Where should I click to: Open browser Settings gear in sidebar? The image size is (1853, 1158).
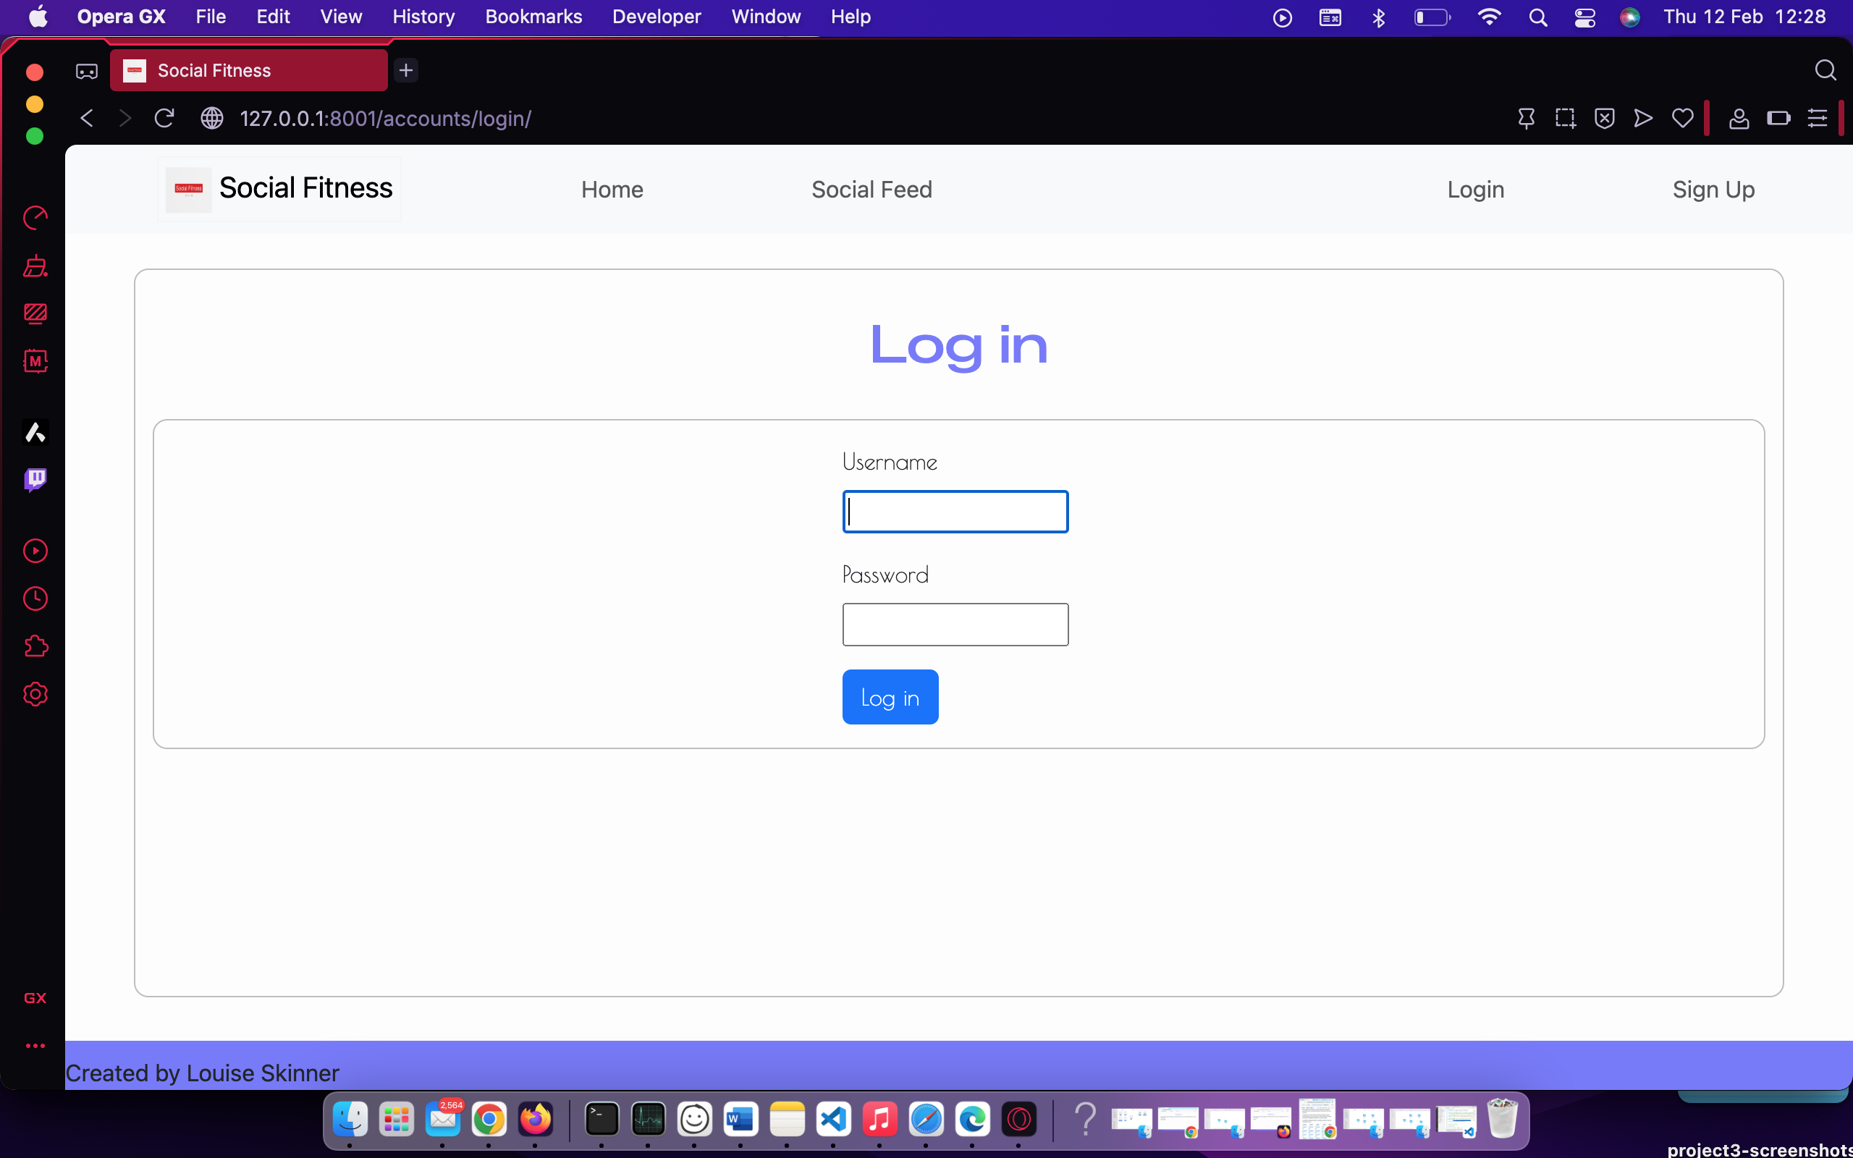[x=35, y=694]
